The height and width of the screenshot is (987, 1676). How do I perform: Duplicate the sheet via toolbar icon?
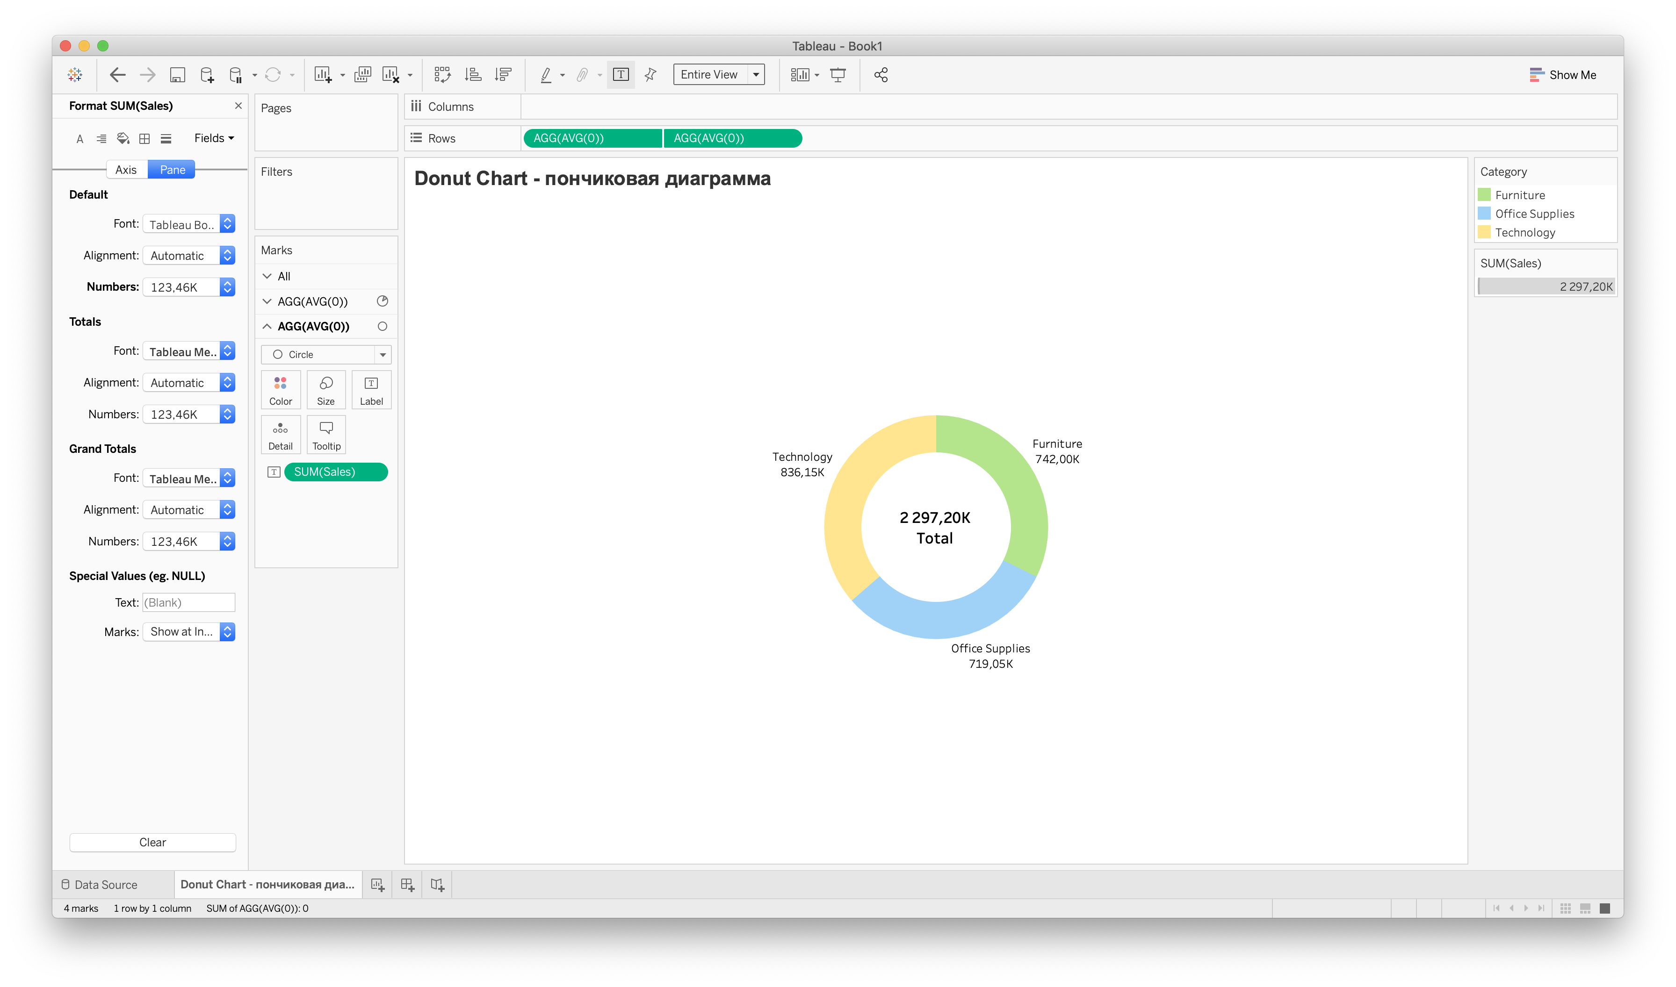coord(362,74)
